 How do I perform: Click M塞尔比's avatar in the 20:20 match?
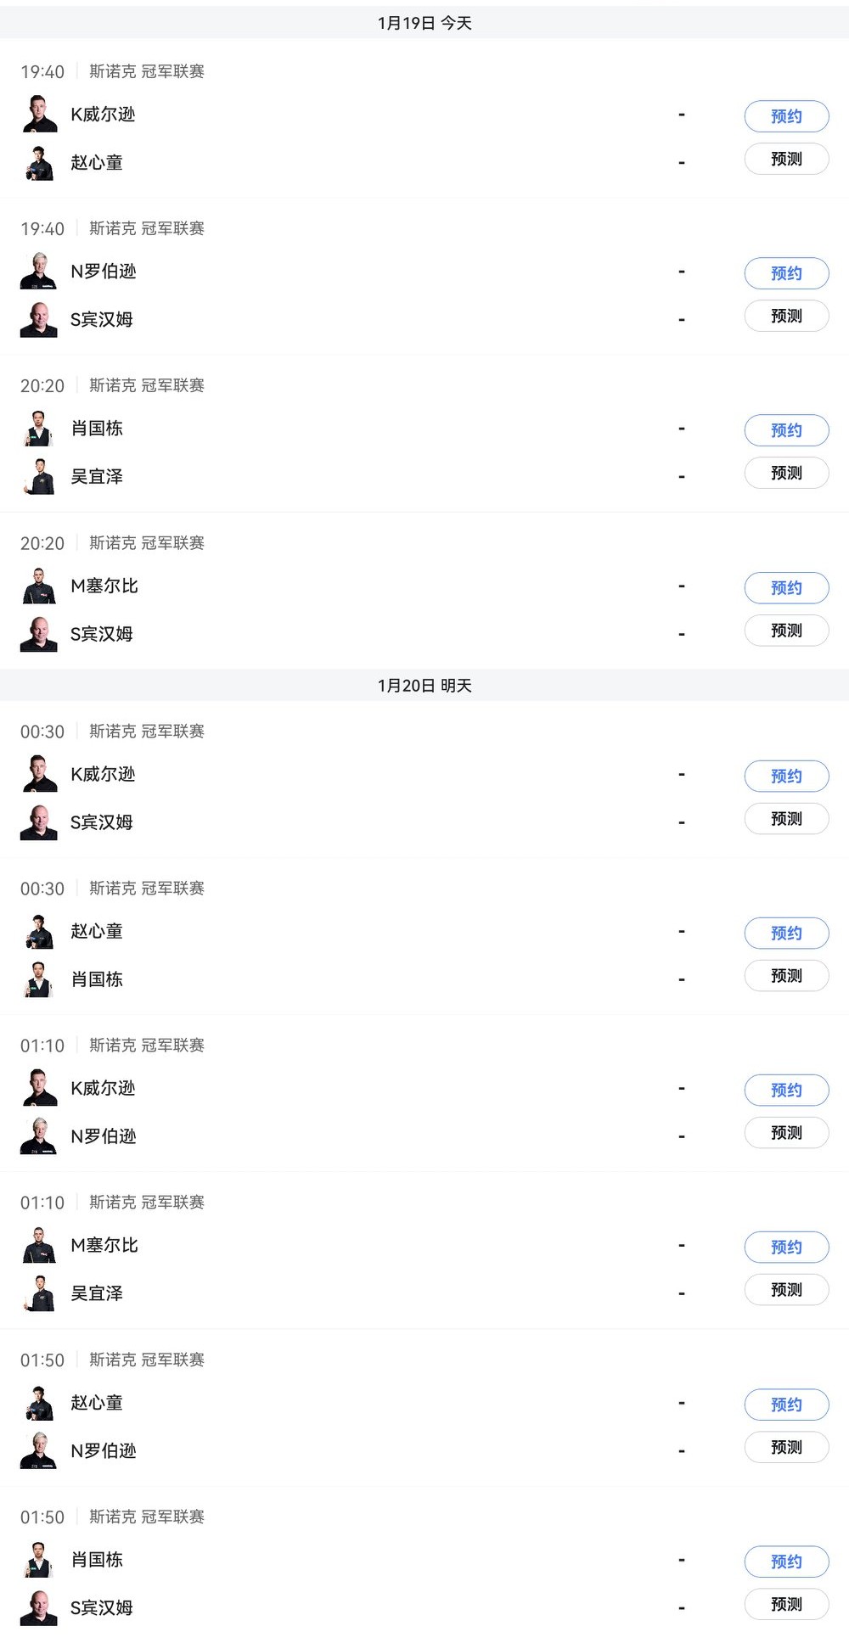(x=39, y=586)
